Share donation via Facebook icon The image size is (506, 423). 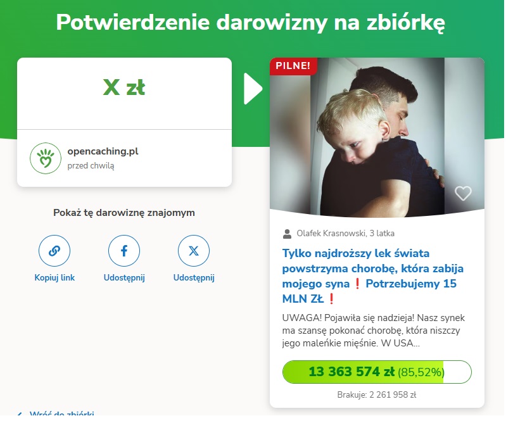point(124,251)
